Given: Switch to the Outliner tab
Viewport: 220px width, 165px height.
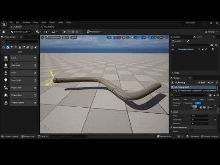Looking at the screenshot, I should point(176,37).
